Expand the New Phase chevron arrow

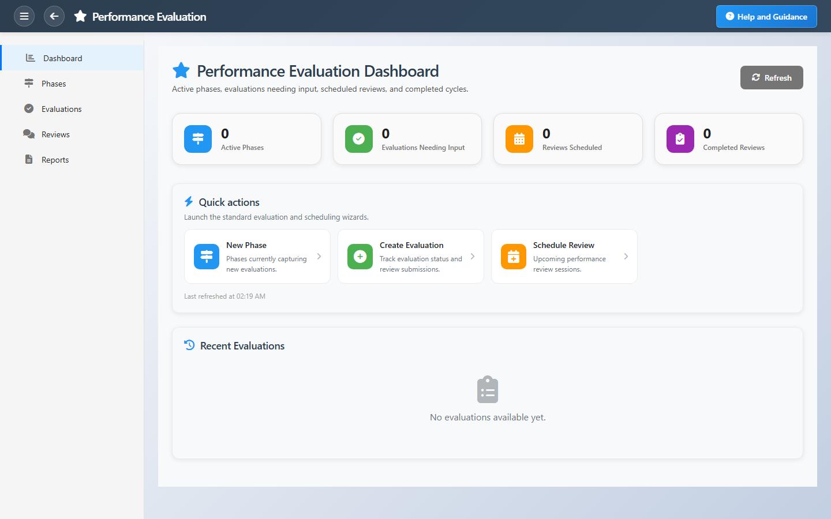tap(319, 257)
